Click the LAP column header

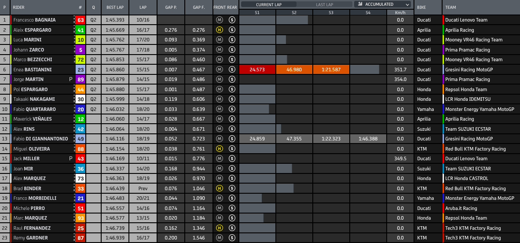[143, 7]
